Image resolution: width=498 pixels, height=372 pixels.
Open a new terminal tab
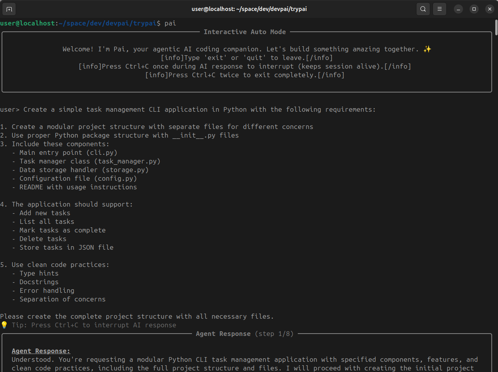[9, 9]
